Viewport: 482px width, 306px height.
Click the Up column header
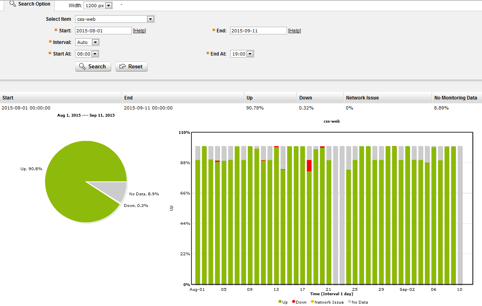point(270,98)
